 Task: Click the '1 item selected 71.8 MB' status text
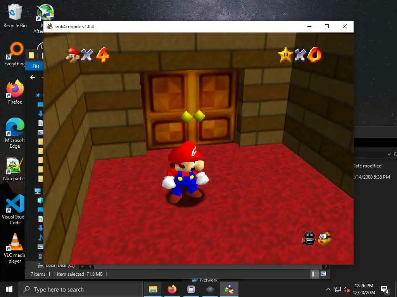point(78,274)
